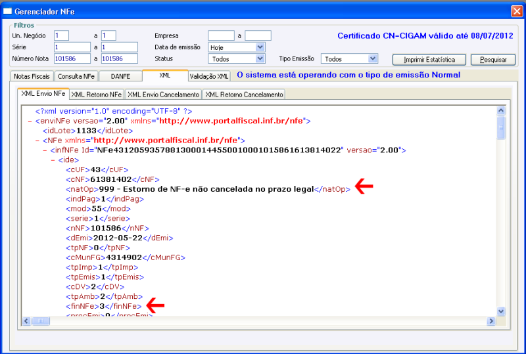The height and width of the screenshot is (354, 526).
Task: Open the Consulta NFe tab
Action: click(76, 76)
